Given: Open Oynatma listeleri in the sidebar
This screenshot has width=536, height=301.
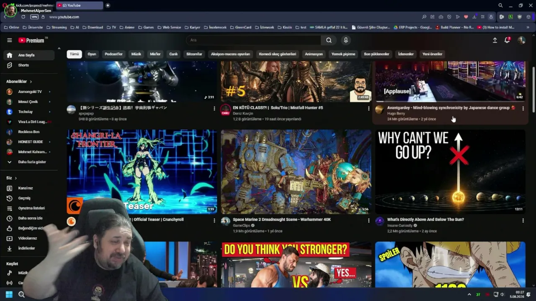Looking at the screenshot, I should click(x=29, y=208).
